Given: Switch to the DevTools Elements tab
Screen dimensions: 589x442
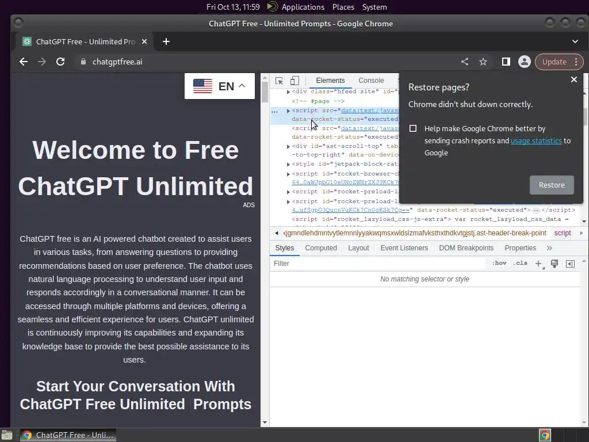Looking at the screenshot, I should pos(330,81).
